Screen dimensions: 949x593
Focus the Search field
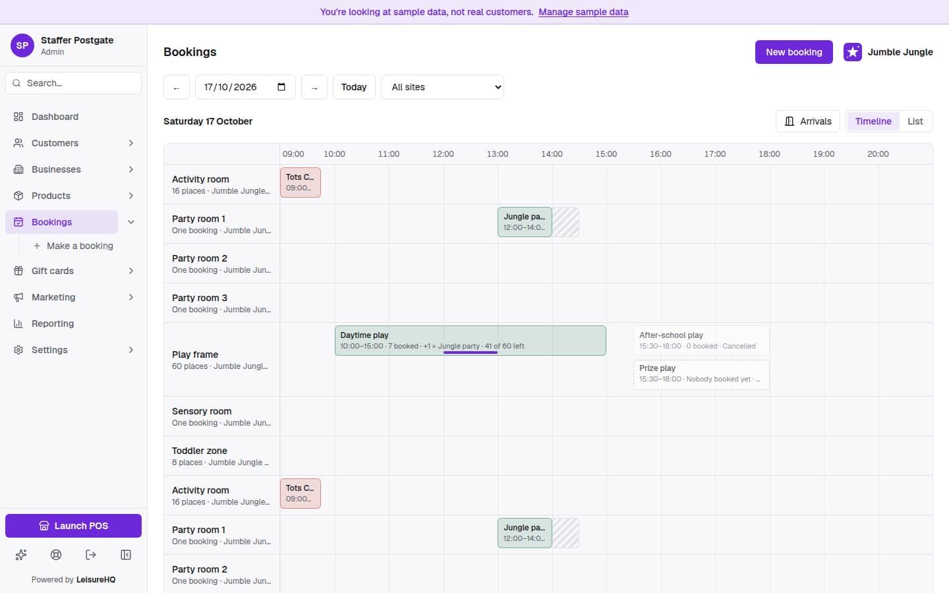(x=73, y=83)
